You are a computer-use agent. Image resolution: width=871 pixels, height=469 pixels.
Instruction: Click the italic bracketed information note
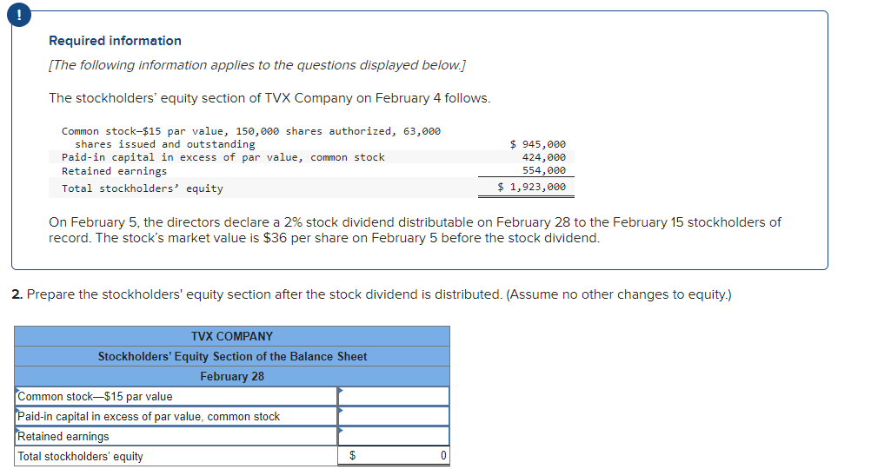tap(257, 65)
